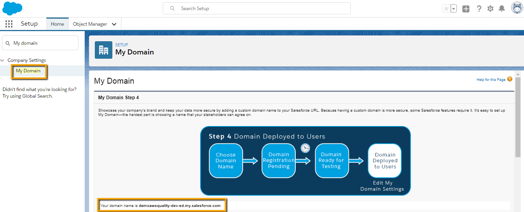
Task: Switch to the Home tab
Action: tap(57, 24)
